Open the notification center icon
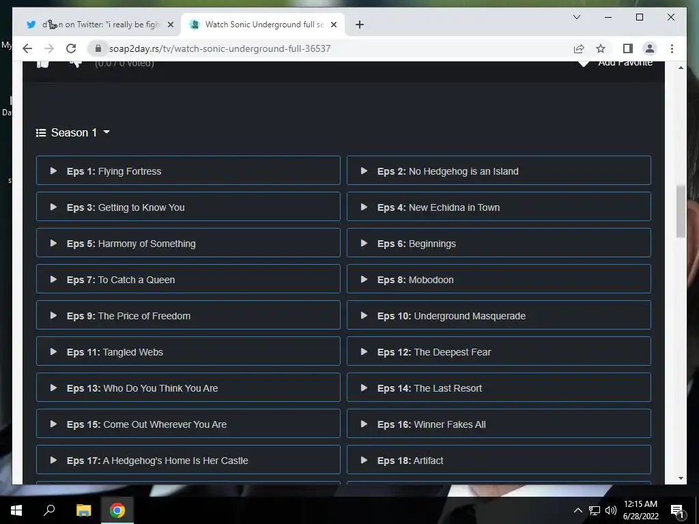The image size is (699, 524). point(678,510)
